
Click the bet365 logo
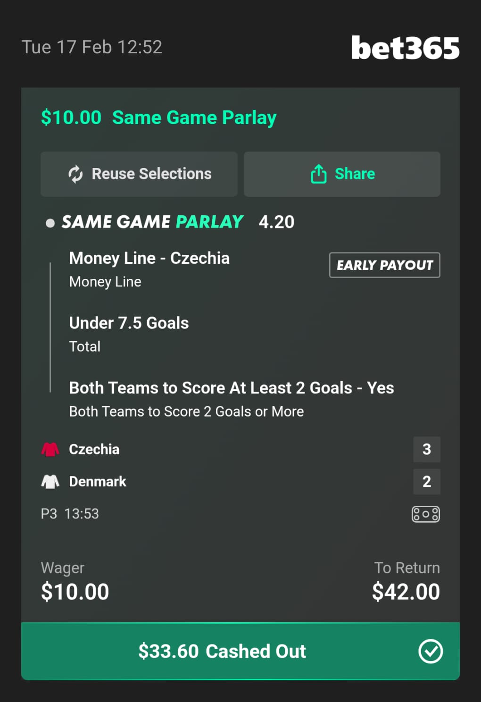click(x=405, y=48)
